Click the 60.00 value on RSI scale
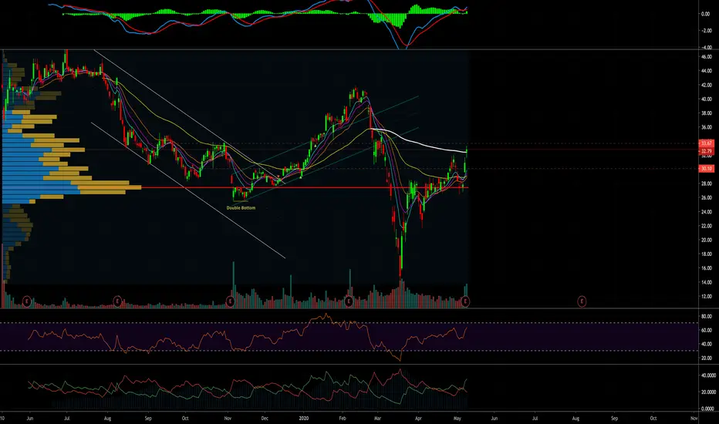This screenshot has height=424, width=719. pos(707,330)
